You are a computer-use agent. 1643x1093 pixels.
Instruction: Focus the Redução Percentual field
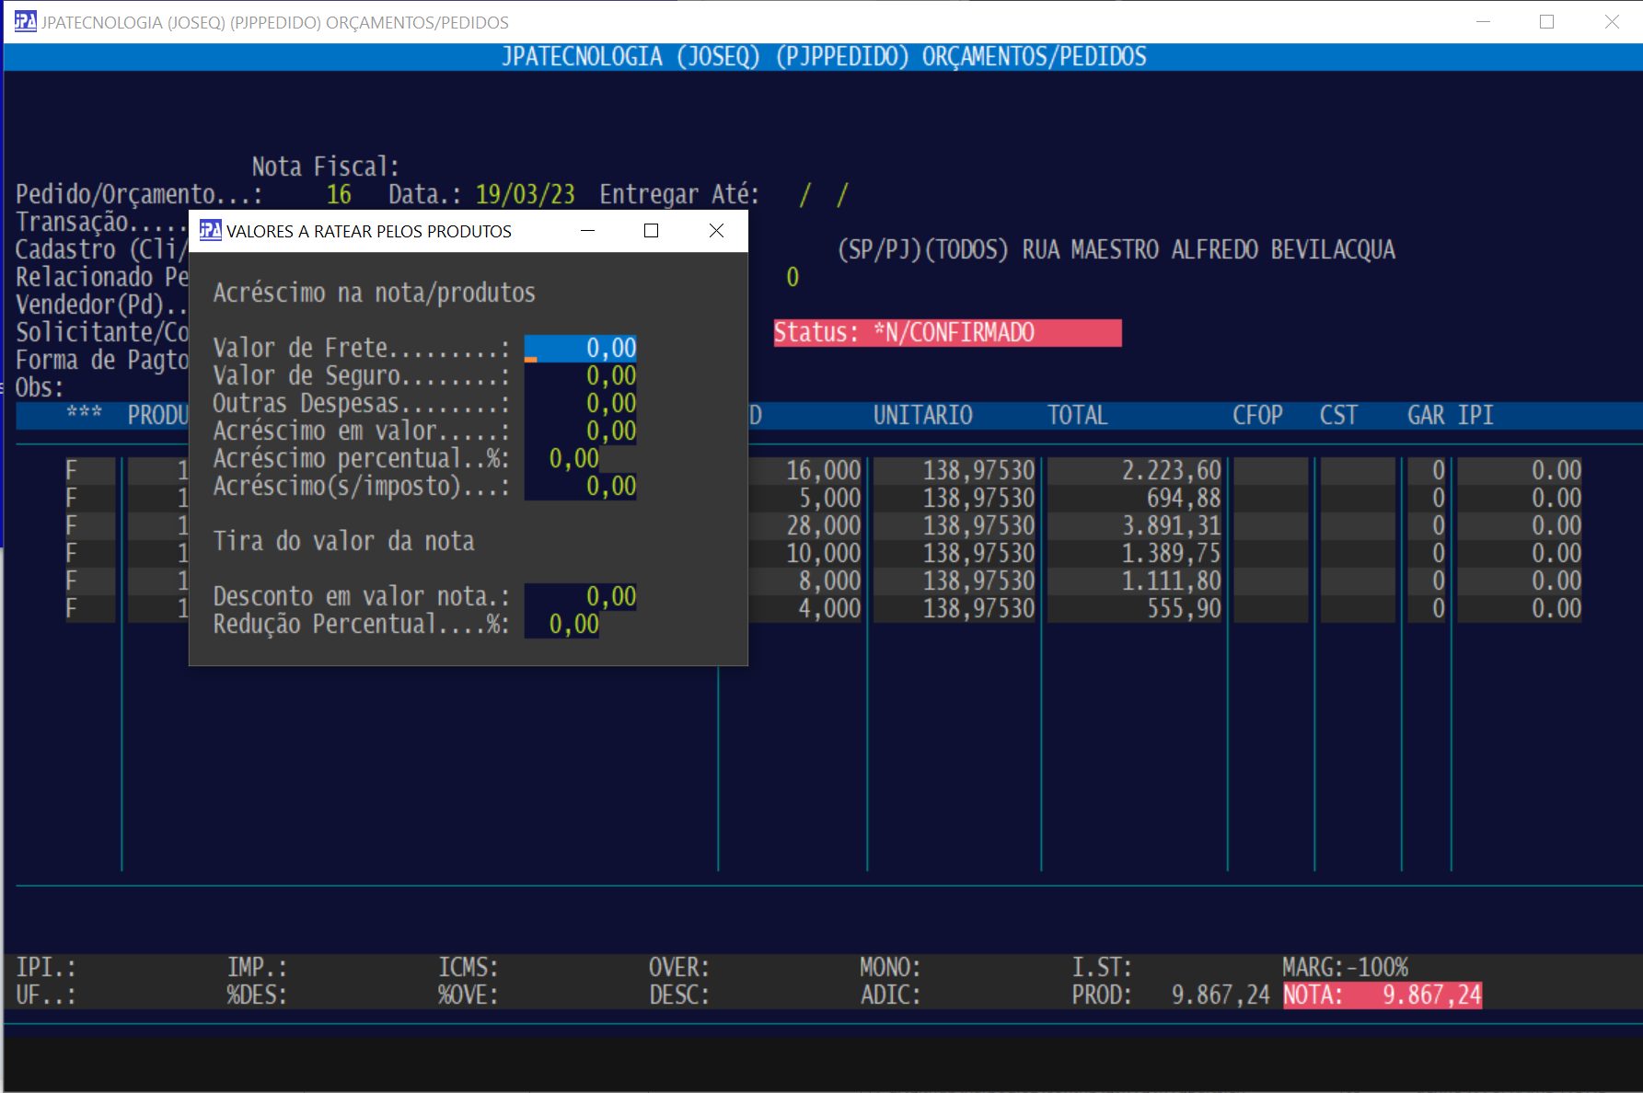pos(562,625)
